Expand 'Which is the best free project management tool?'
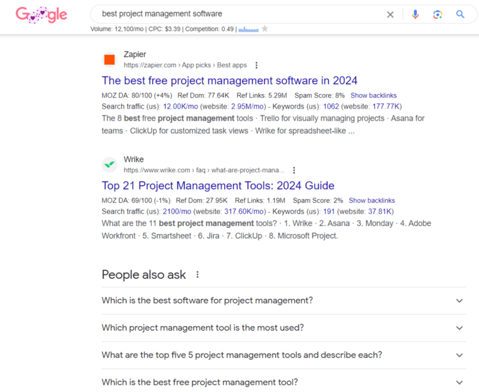Viewport: 479px width, 392px height. pos(459,382)
